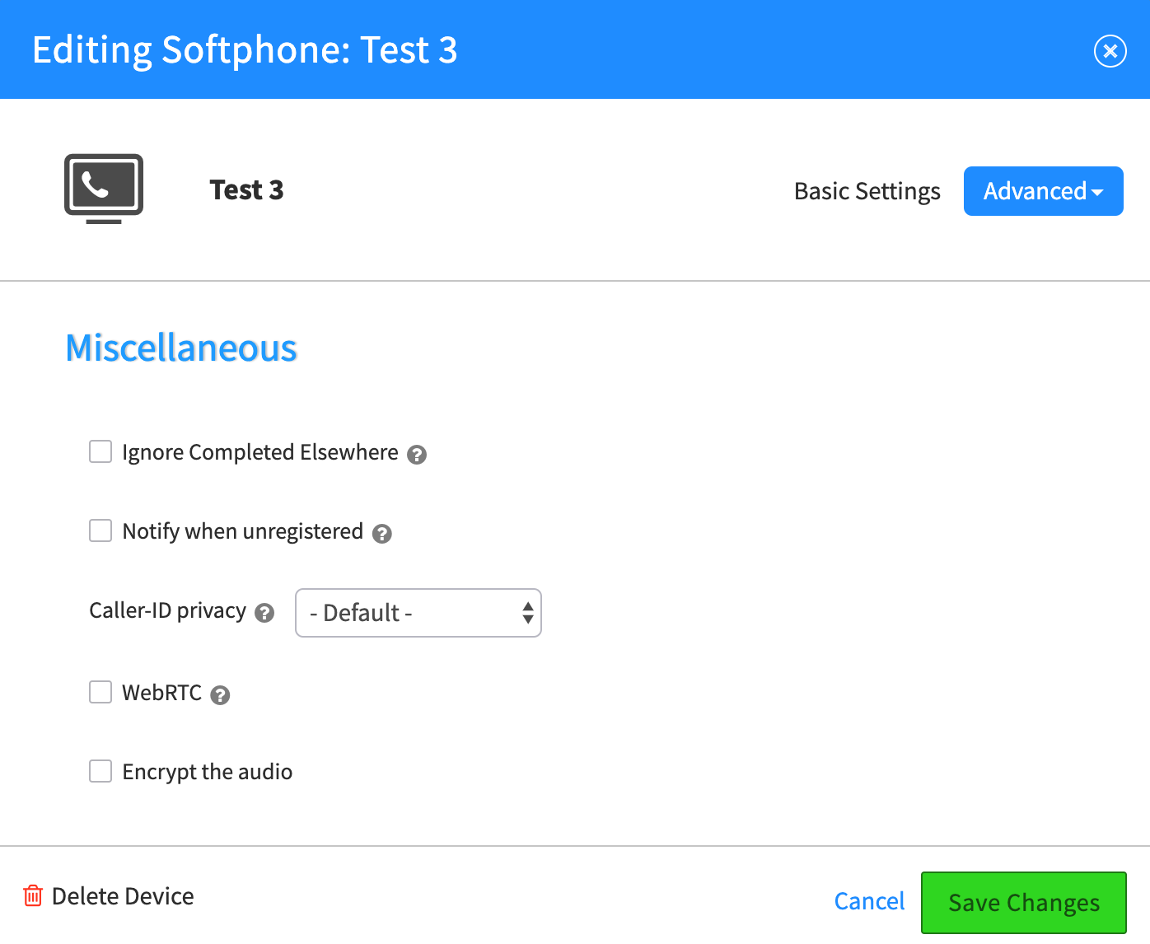The width and height of the screenshot is (1150, 944).
Task: Click the Advanced dropdown caret arrow
Action: [1097, 193]
